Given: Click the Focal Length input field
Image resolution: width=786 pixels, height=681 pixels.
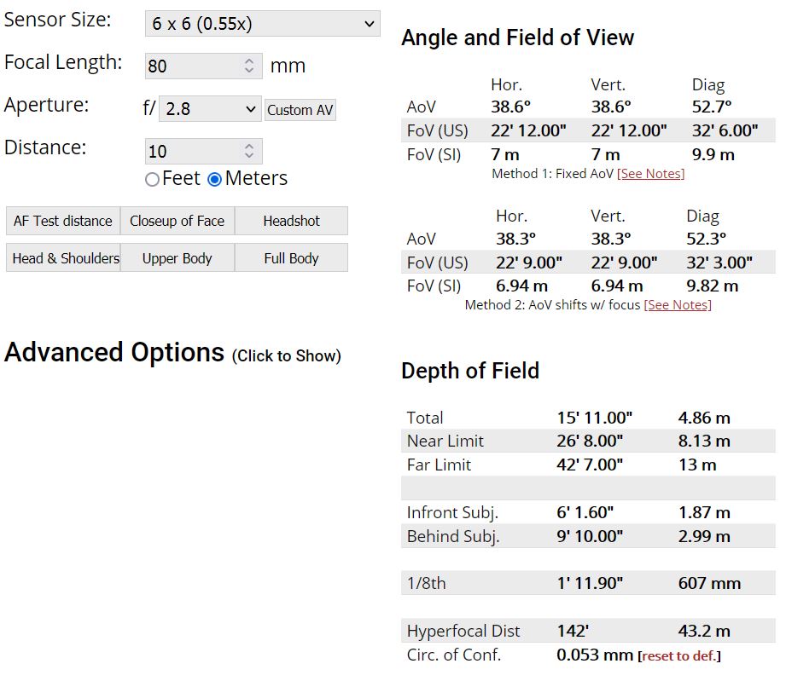Looking at the screenshot, I should [x=192, y=66].
